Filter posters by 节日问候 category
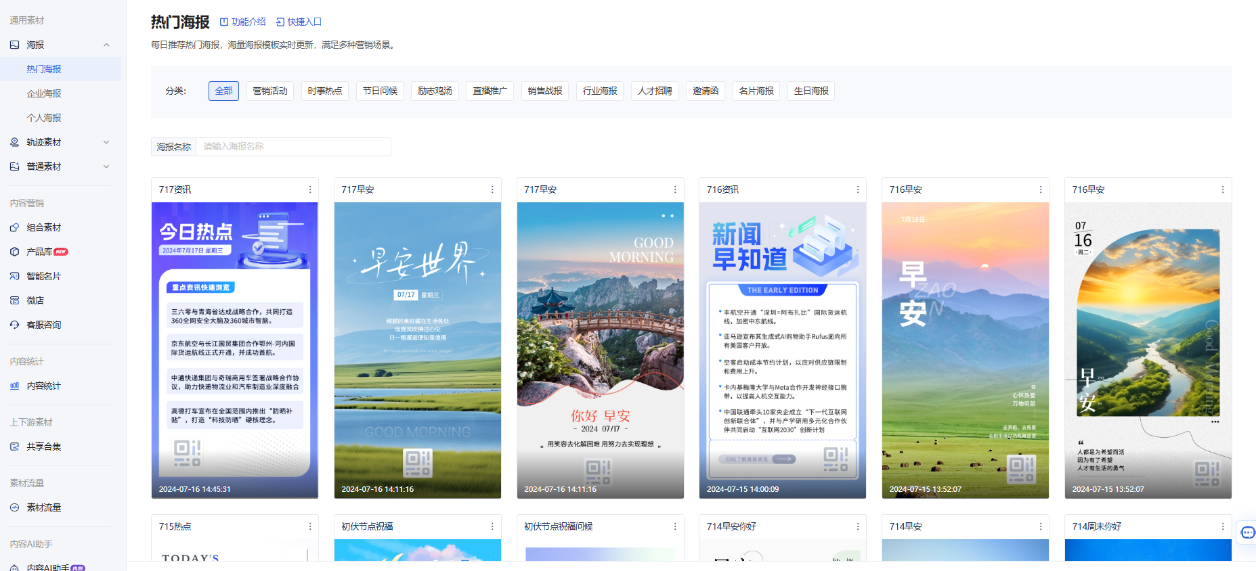This screenshot has height=571, width=1256. pos(380,91)
